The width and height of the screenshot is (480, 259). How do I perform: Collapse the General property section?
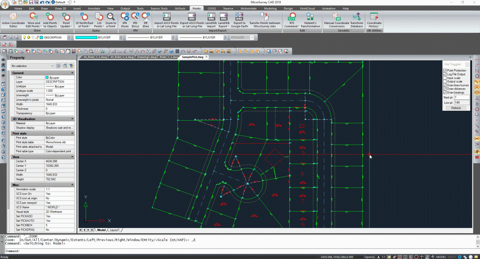(72, 73)
